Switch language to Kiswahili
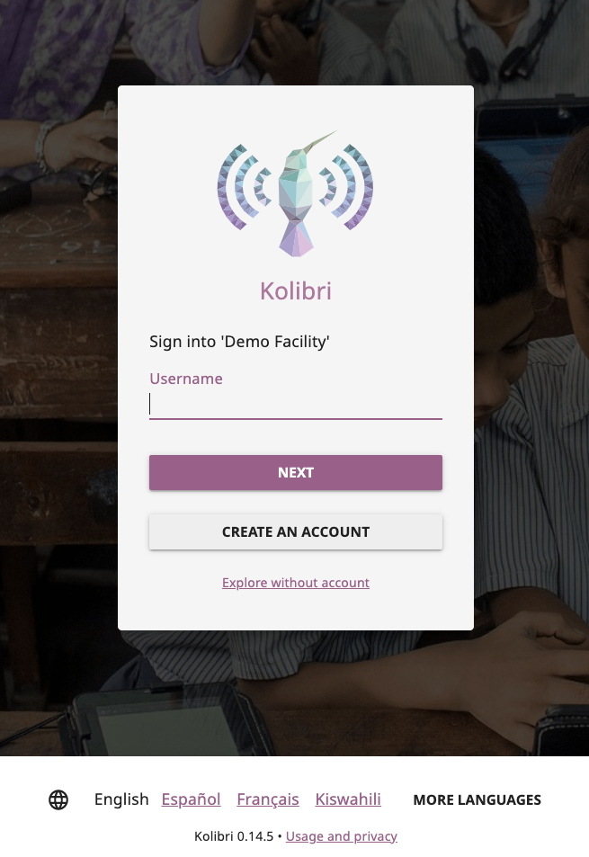Viewport: 589px width, 857px height. (x=348, y=799)
